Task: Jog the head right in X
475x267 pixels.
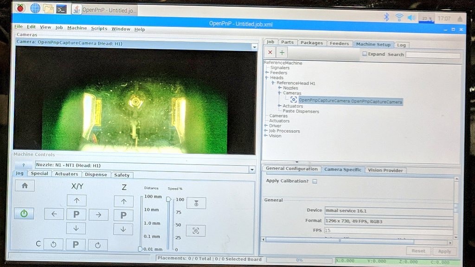Action: (98, 215)
